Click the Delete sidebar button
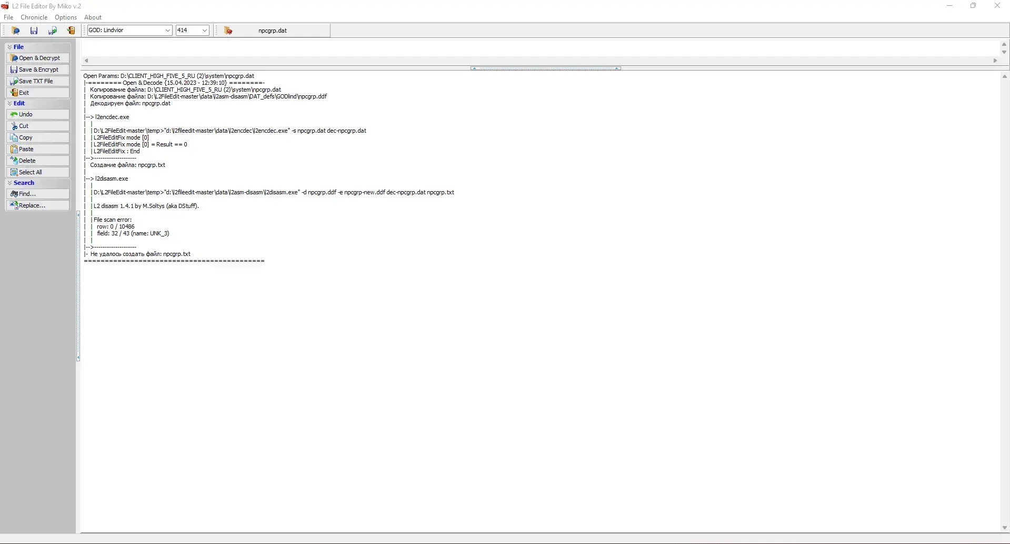This screenshot has width=1010, height=544. [x=38, y=161]
